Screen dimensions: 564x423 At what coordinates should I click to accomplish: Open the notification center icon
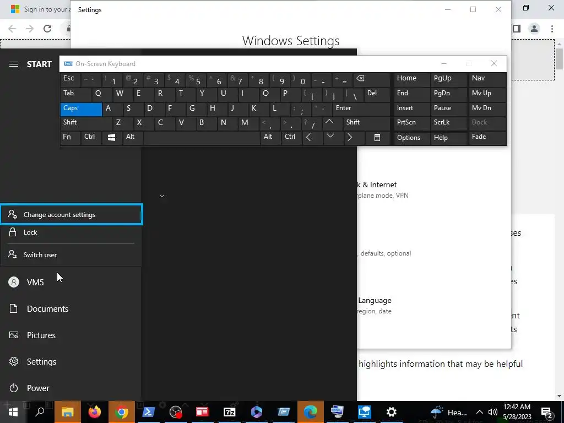pyautogui.click(x=547, y=412)
